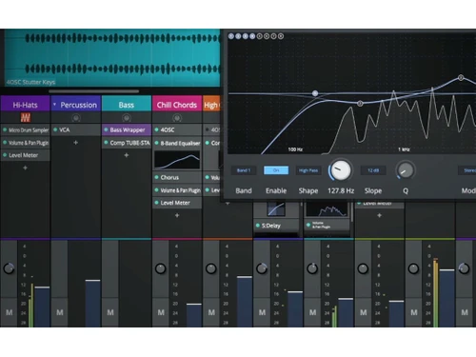Select the EQ node at the high-frequency peak

pyautogui.click(x=461, y=77)
